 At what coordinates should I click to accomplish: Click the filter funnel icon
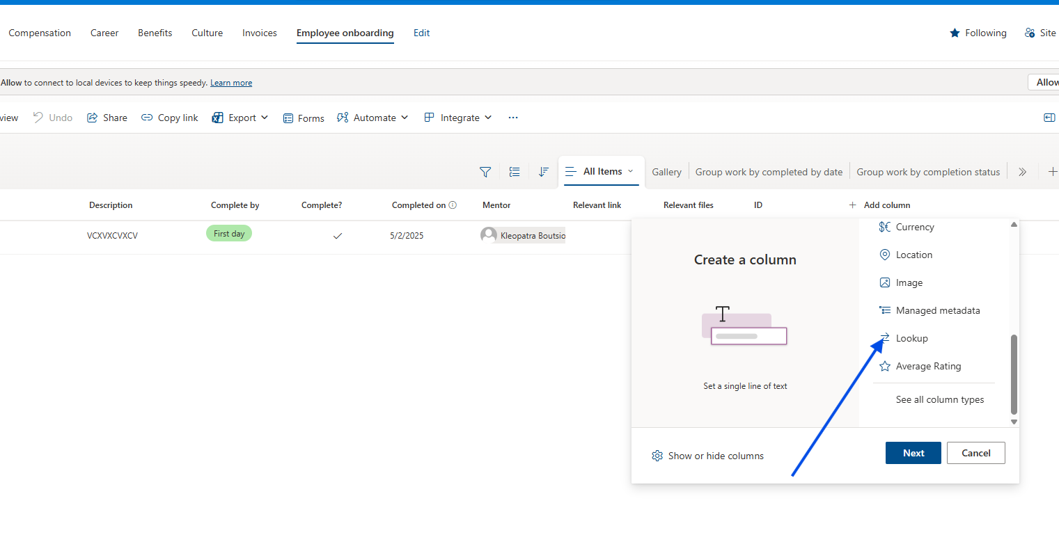(485, 172)
